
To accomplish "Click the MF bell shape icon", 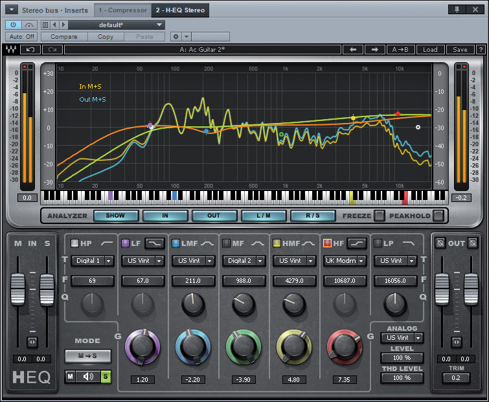I will 258,243.
